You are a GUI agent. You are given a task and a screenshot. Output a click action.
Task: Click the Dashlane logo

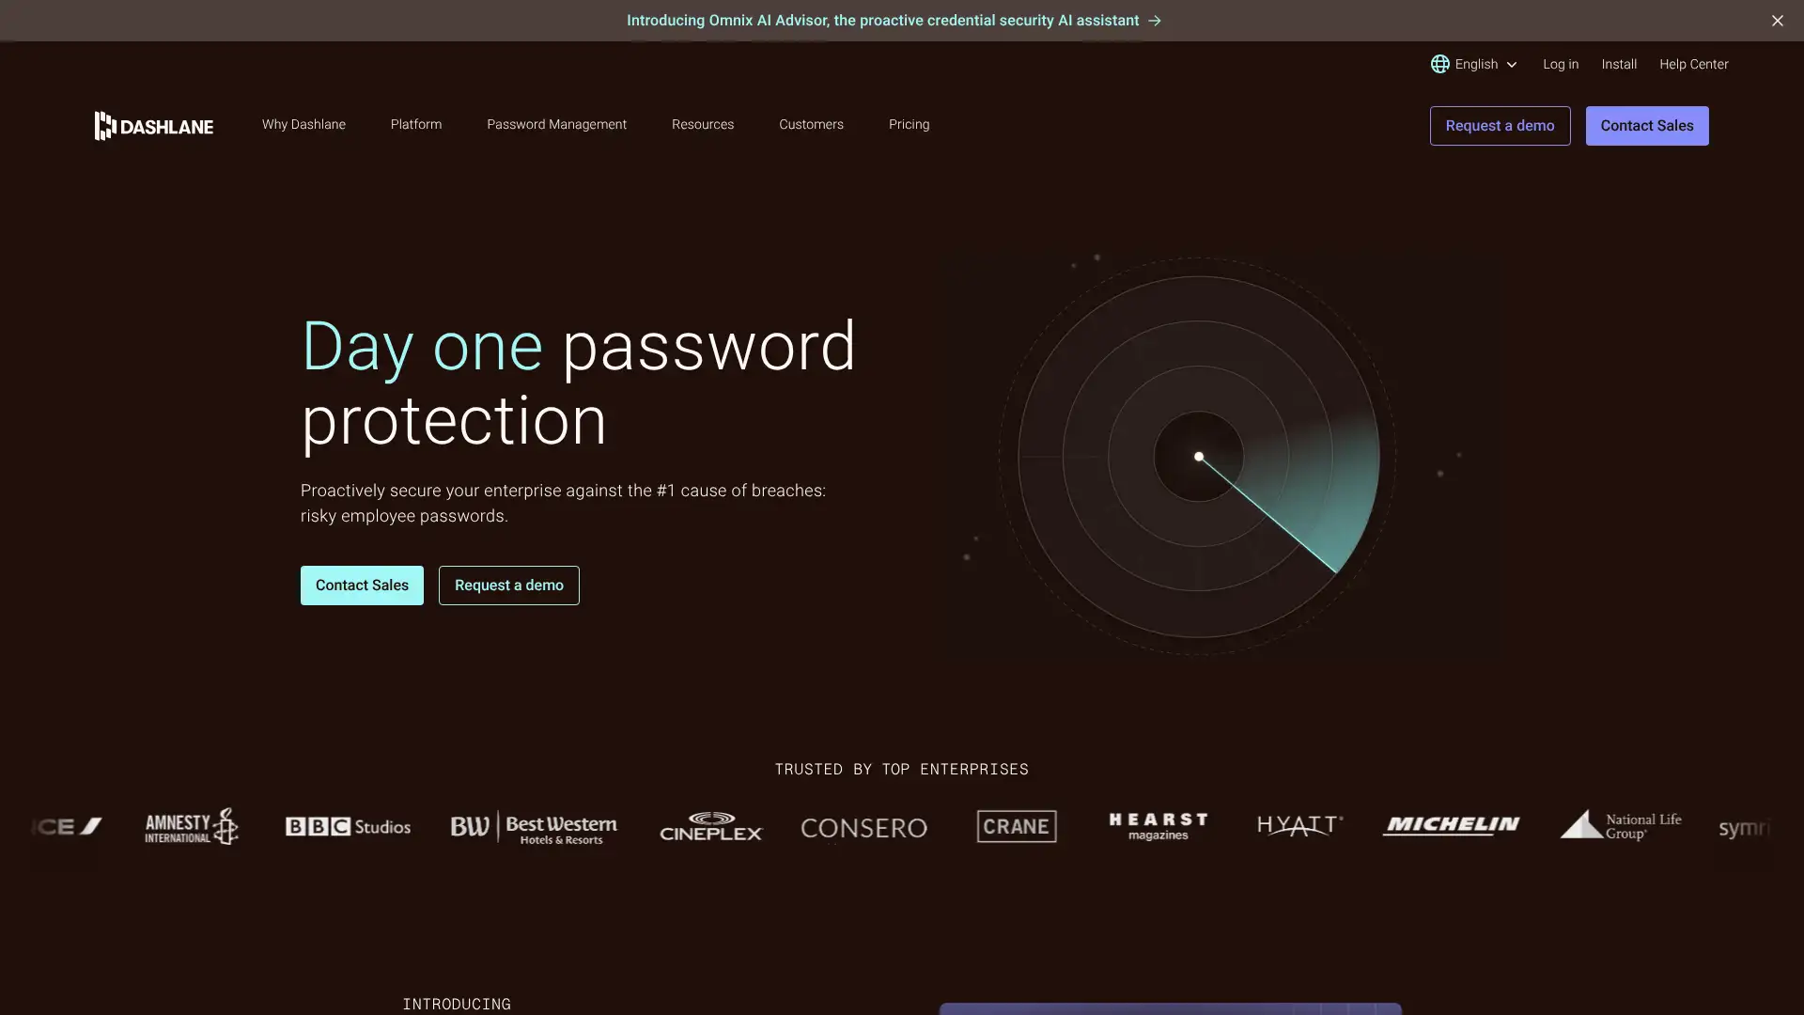(154, 126)
